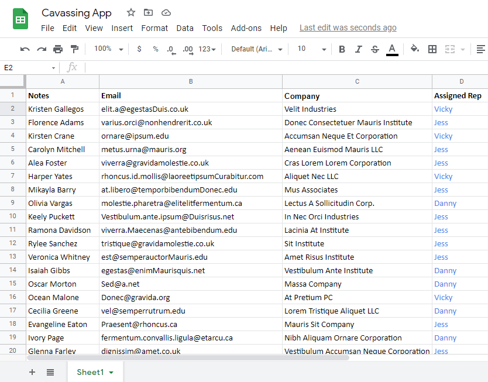488x382 pixels.
Task: Increase decimal places
Action: (x=188, y=50)
